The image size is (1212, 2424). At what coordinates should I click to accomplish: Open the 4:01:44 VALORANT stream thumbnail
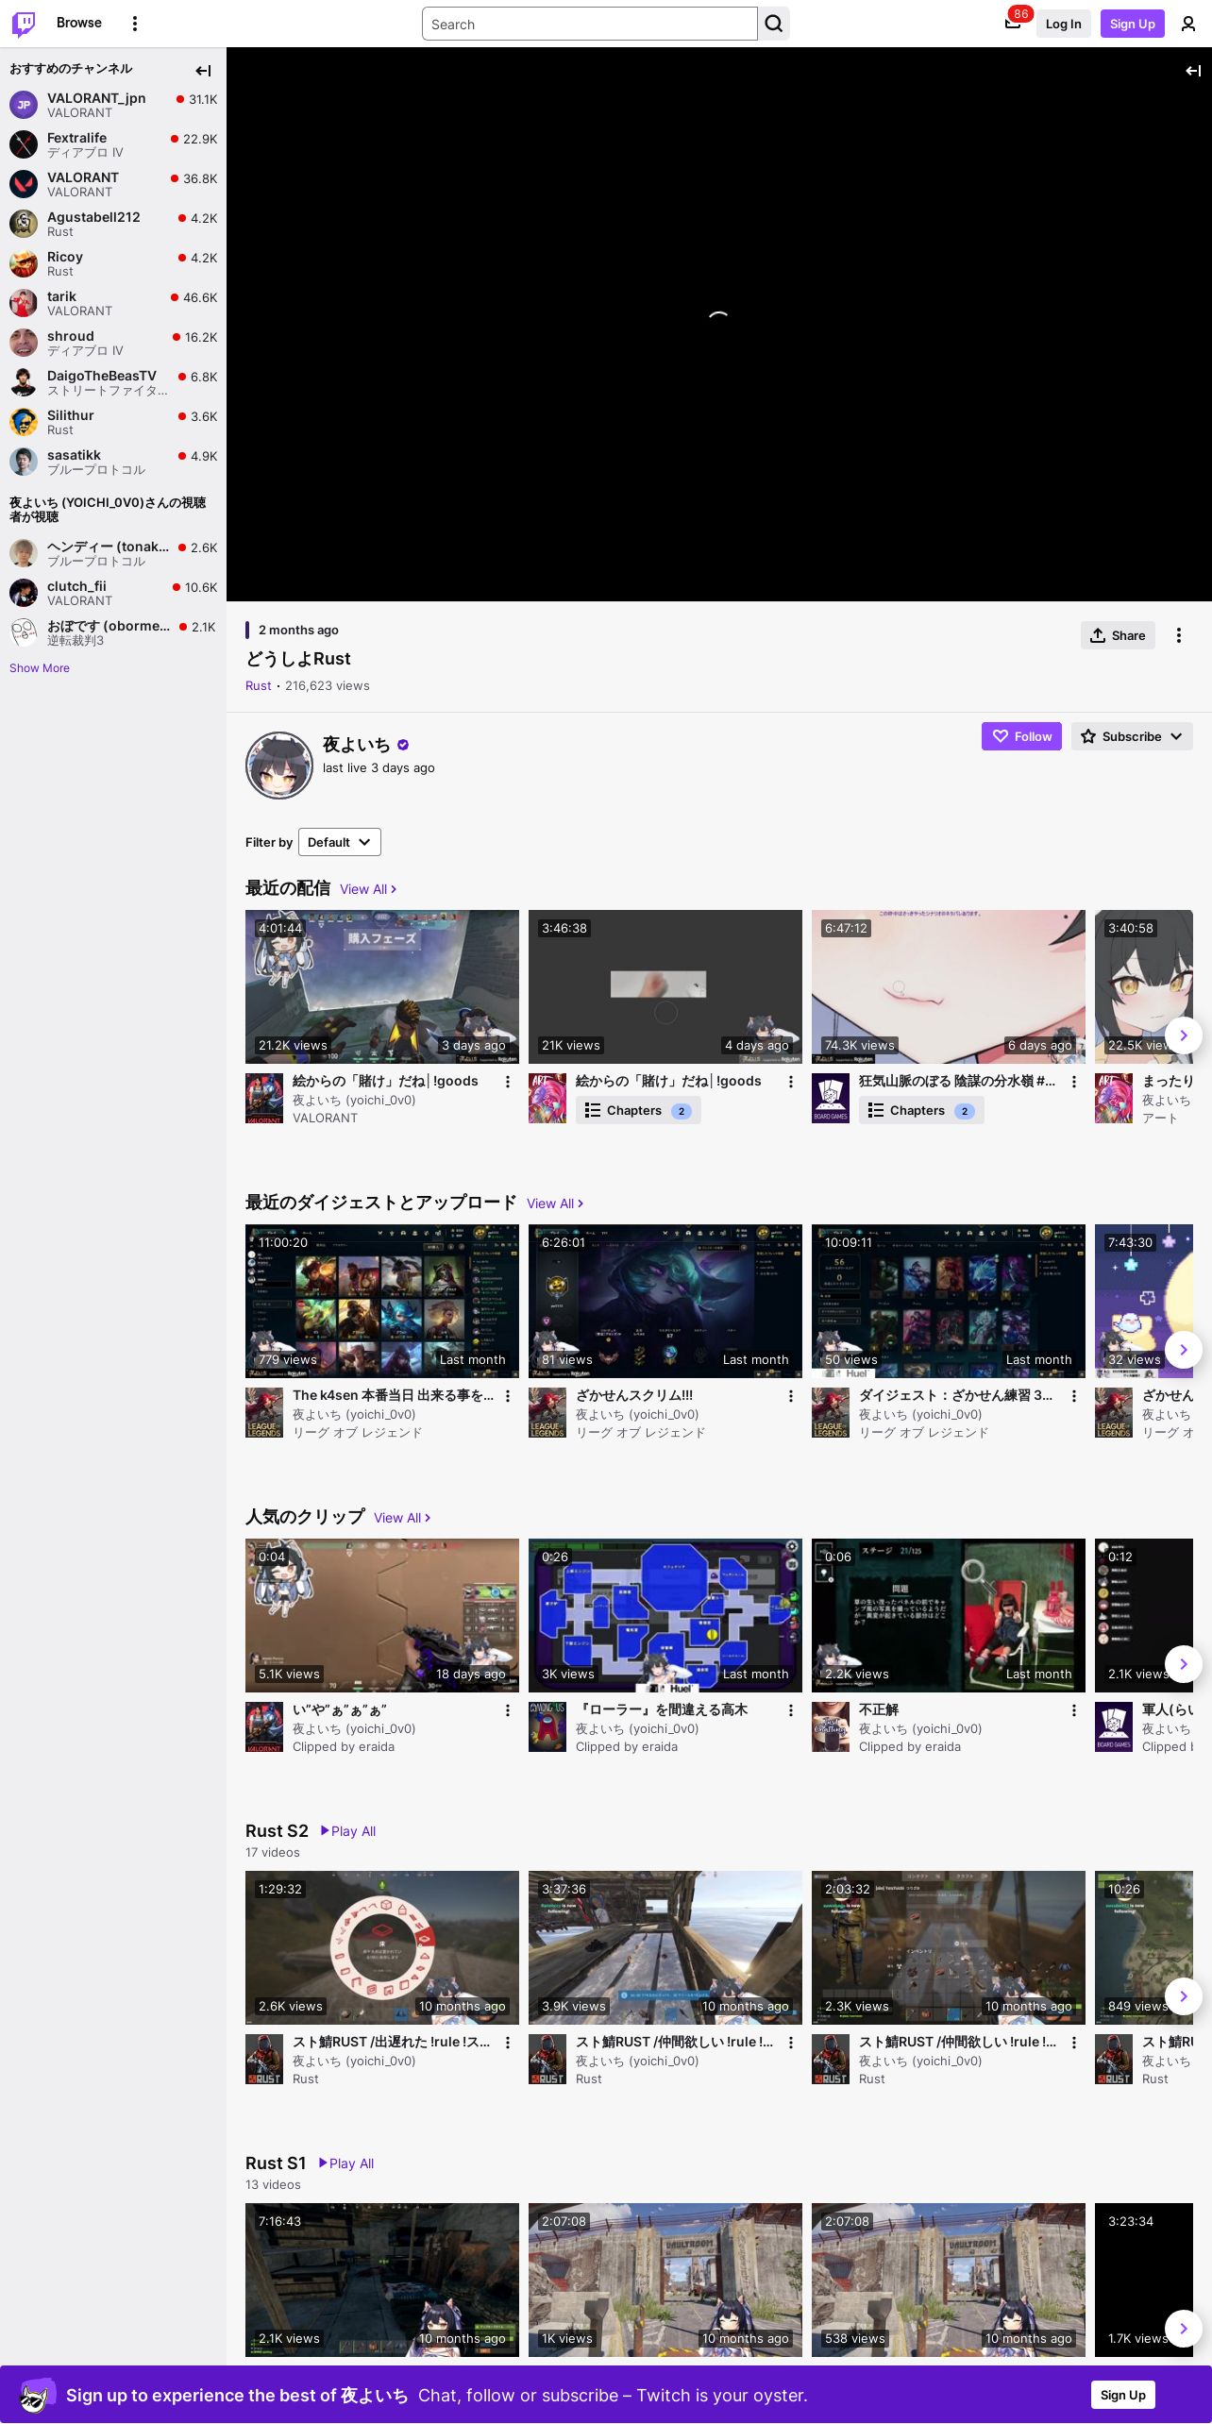382,986
